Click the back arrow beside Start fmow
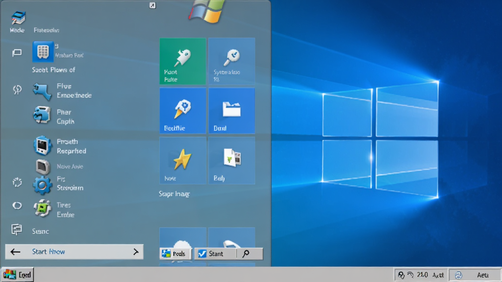This screenshot has height=282, width=502. [x=15, y=252]
